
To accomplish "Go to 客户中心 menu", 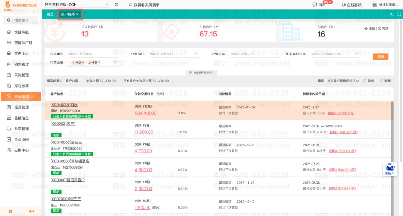I will [x=21, y=54].
